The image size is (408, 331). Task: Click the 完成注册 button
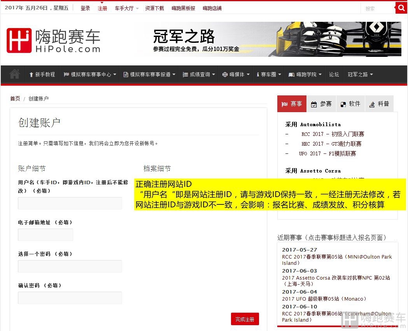click(x=245, y=319)
